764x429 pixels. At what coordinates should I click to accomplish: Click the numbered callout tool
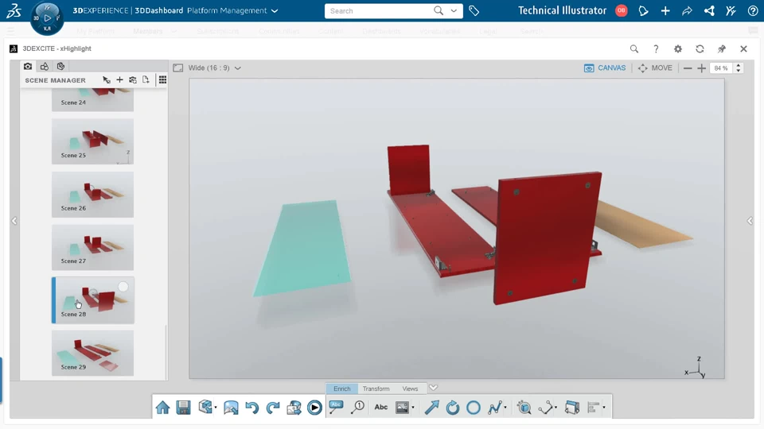[358, 408]
